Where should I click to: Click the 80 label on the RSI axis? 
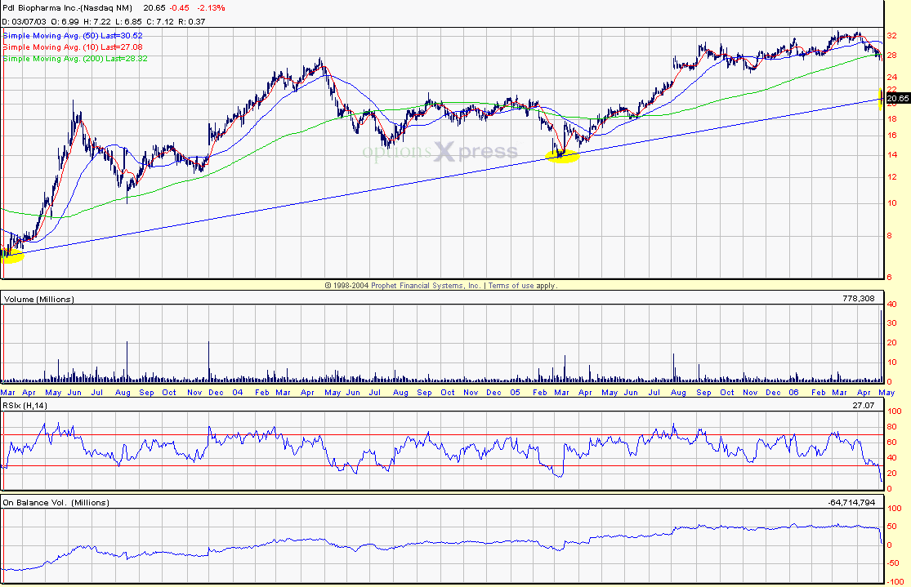pyautogui.click(x=894, y=427)
